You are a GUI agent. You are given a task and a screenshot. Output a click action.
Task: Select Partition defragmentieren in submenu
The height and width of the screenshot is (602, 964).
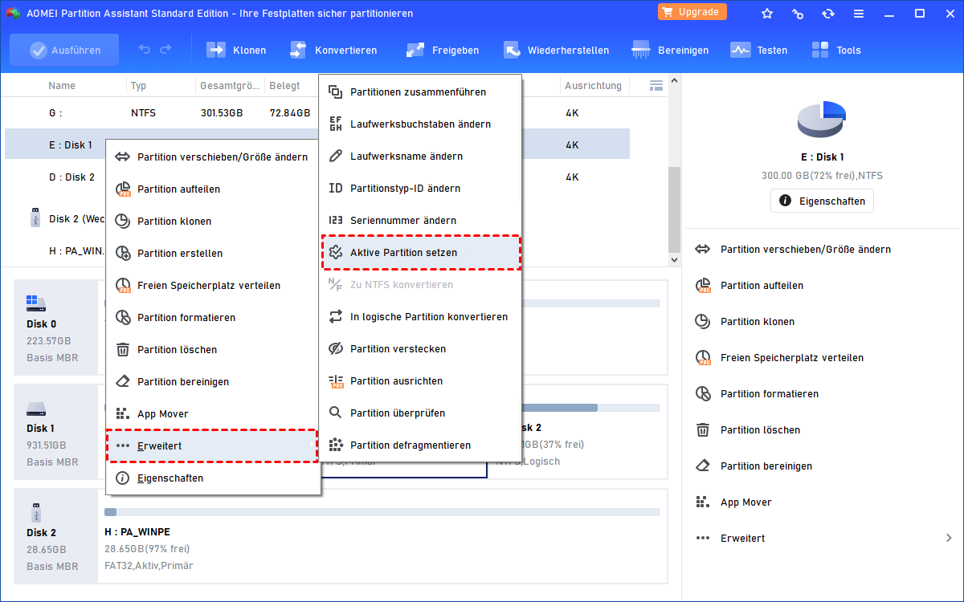(421, 445)
